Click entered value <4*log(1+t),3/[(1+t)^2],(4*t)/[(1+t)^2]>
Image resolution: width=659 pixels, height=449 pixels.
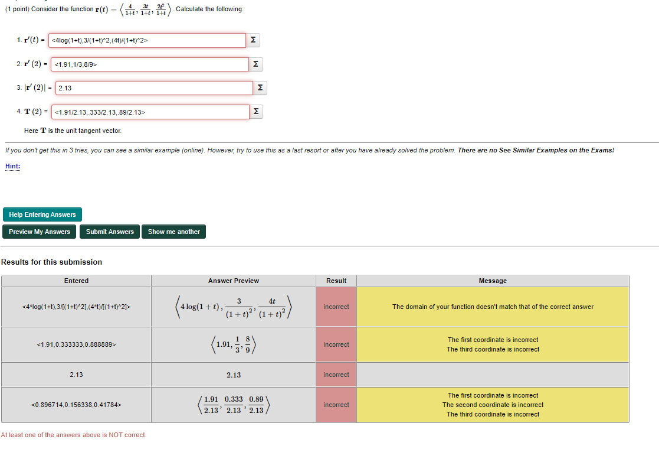click(x=76, y=307)
